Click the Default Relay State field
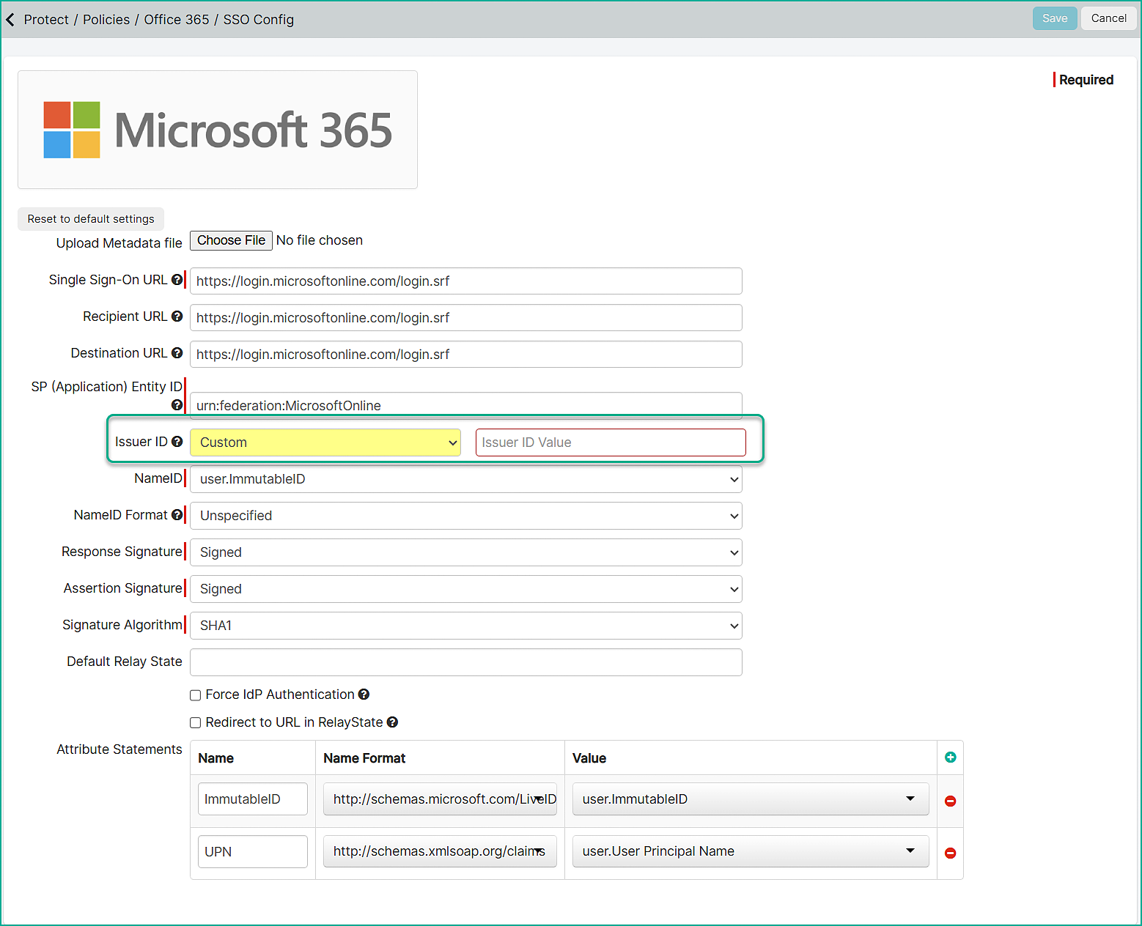 pos(465,662)
